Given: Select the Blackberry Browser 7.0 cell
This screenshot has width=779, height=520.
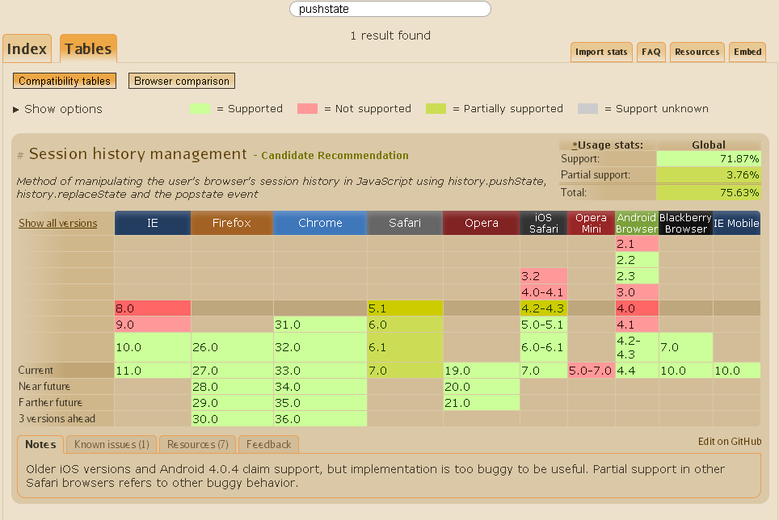Looking at the screenshot, I should (x=685, y=347).
